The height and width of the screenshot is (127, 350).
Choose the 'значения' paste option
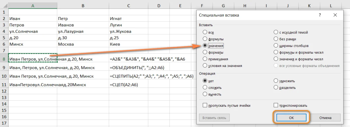coord(205,46)
